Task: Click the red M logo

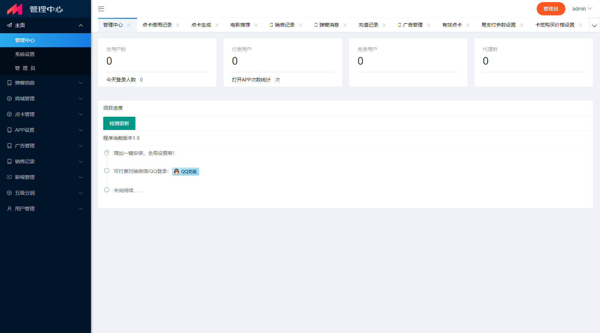Action: 15,9
